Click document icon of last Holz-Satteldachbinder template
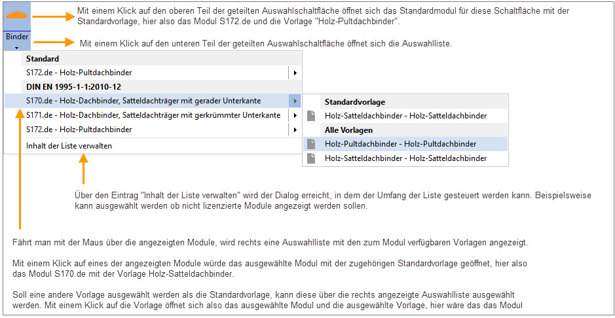This screenshot has height=318, width=615. pyautogui.click(x=311, y=158)
